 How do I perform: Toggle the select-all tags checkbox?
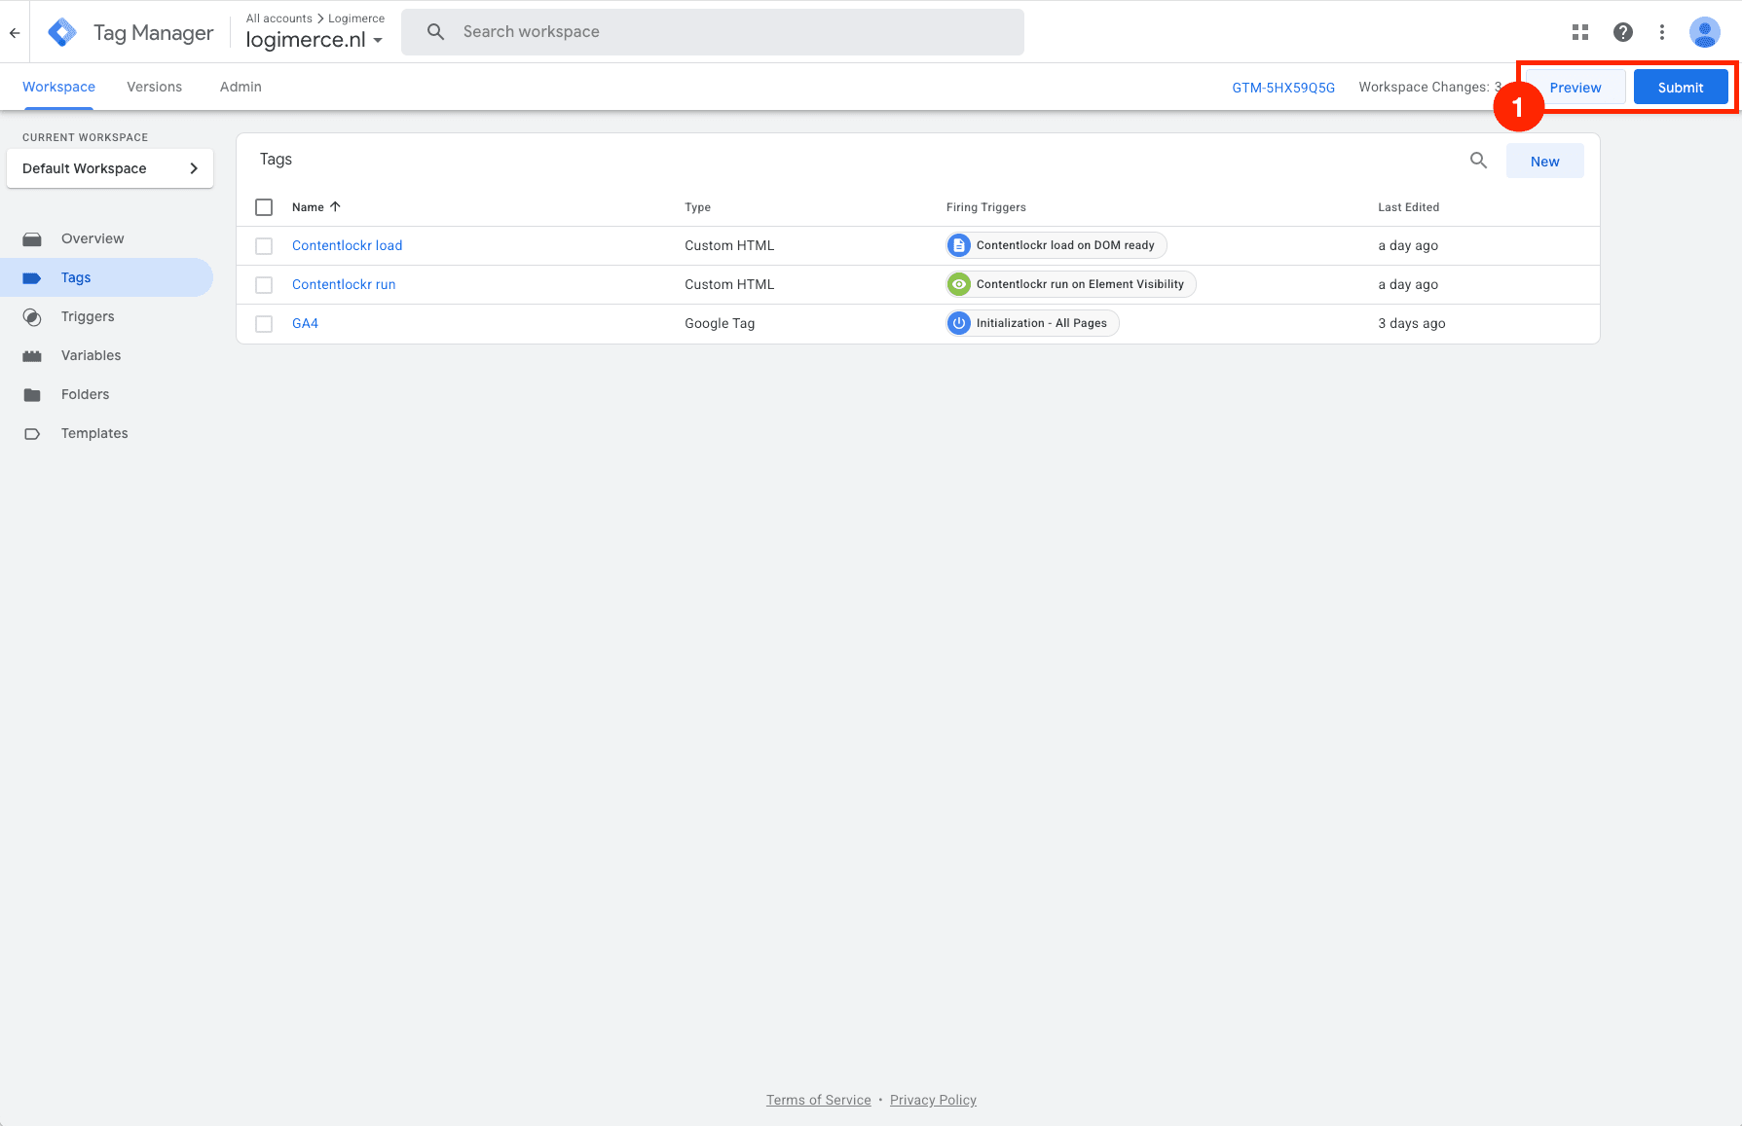tap(264, 207)
